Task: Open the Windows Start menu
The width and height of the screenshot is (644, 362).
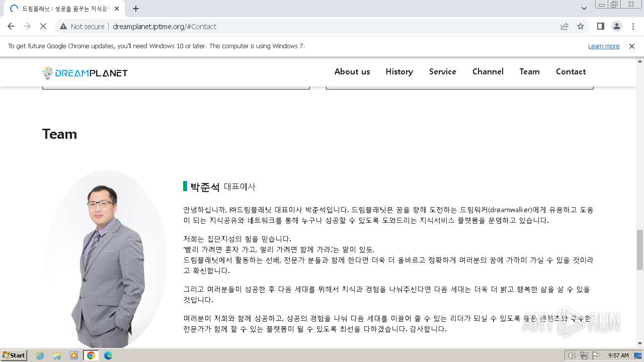Action: (x=14, y=355)
